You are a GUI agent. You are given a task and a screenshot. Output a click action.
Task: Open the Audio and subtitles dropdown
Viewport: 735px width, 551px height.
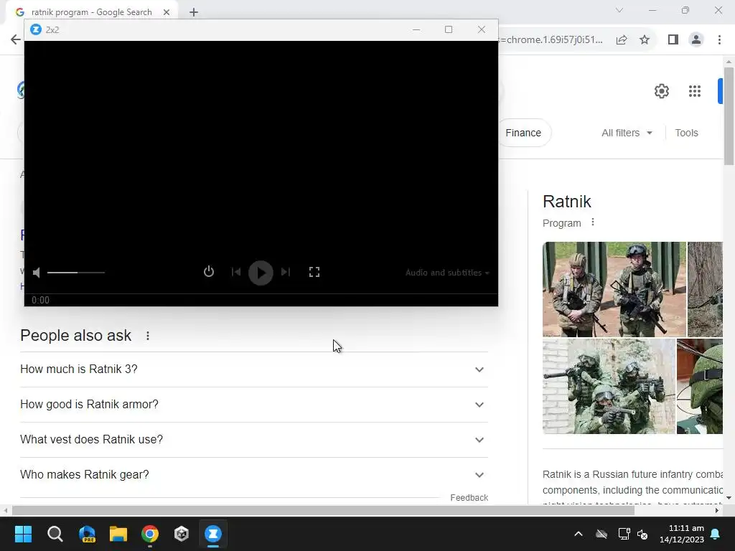coord(447,272)
